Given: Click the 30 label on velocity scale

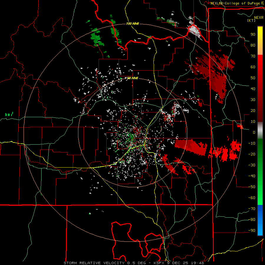Looking at the screenshot, I should tap(253, 100).
